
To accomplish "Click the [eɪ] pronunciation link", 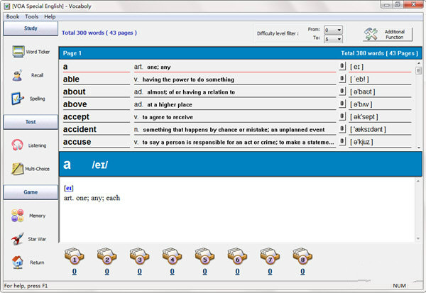I will click(x=69, y=188).
